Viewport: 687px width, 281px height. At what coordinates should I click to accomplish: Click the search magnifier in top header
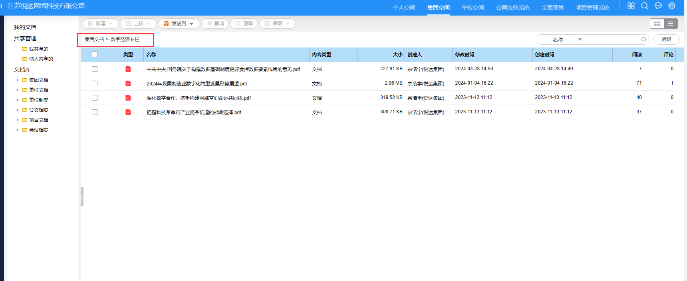(x=645, y=6)
